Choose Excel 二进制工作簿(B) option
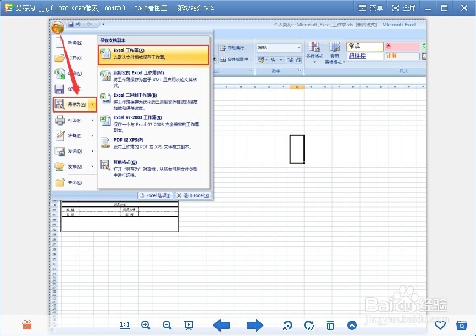Viewport: 476px width, 336px height. tap(153, 101)
